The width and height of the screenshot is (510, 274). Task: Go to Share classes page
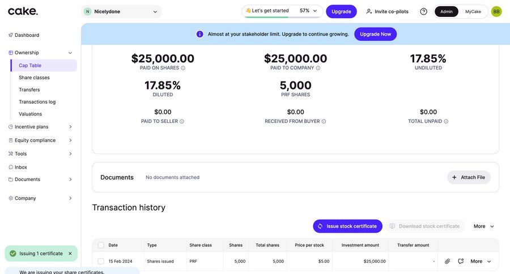click(34, 78)
